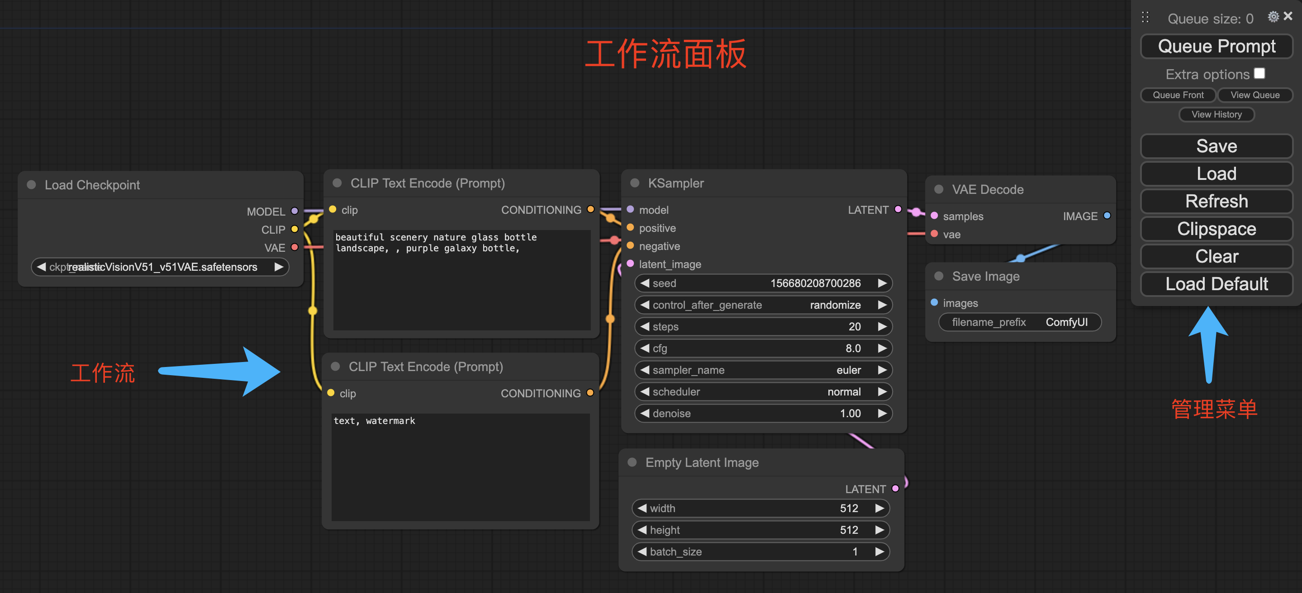Select the IMAGE output port on VAE Decode
Viewport: 1302px width, 593px height.
coord(1107,216)
